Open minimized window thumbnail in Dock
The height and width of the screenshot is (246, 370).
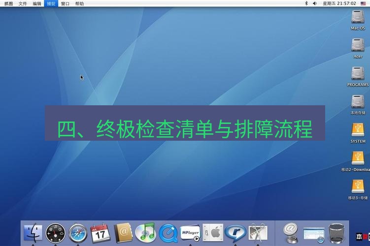[314, 235]
